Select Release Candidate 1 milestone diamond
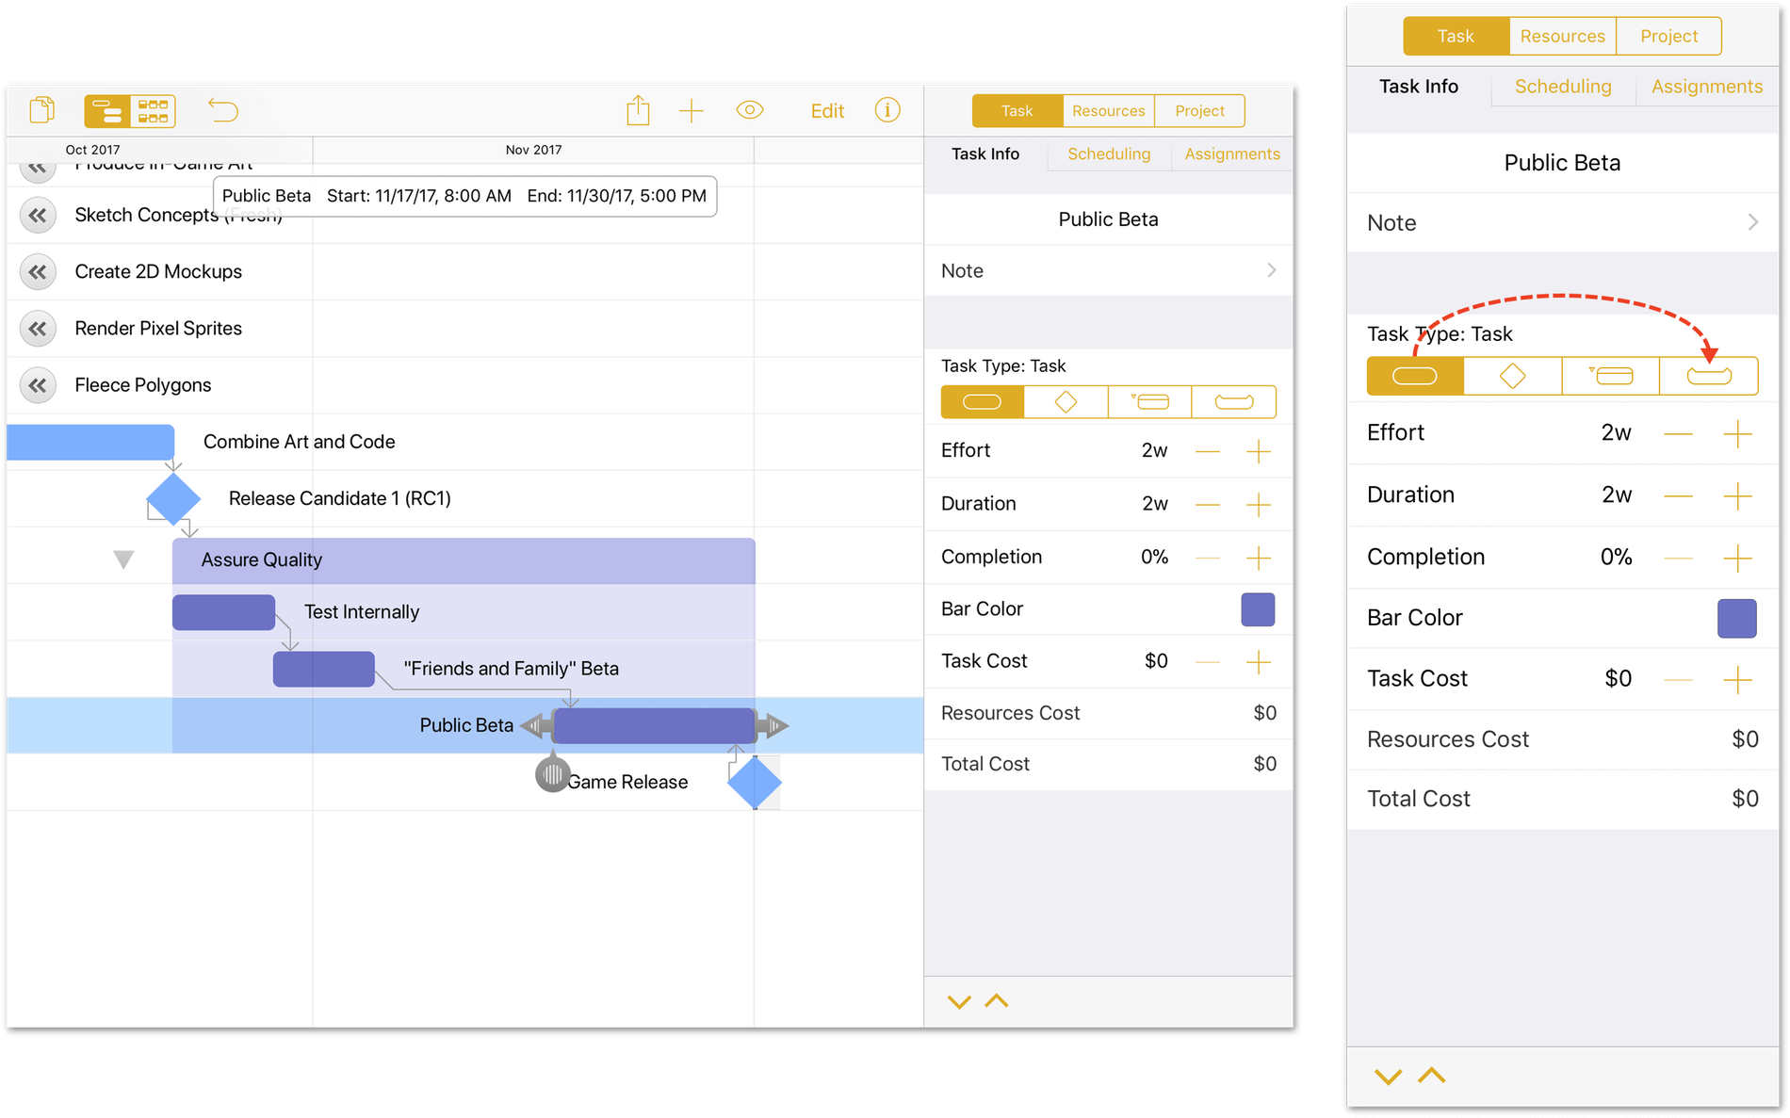1790x1118 pixels. click(173, 498)
